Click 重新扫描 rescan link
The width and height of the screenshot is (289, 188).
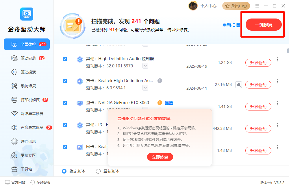click(231, 25)
